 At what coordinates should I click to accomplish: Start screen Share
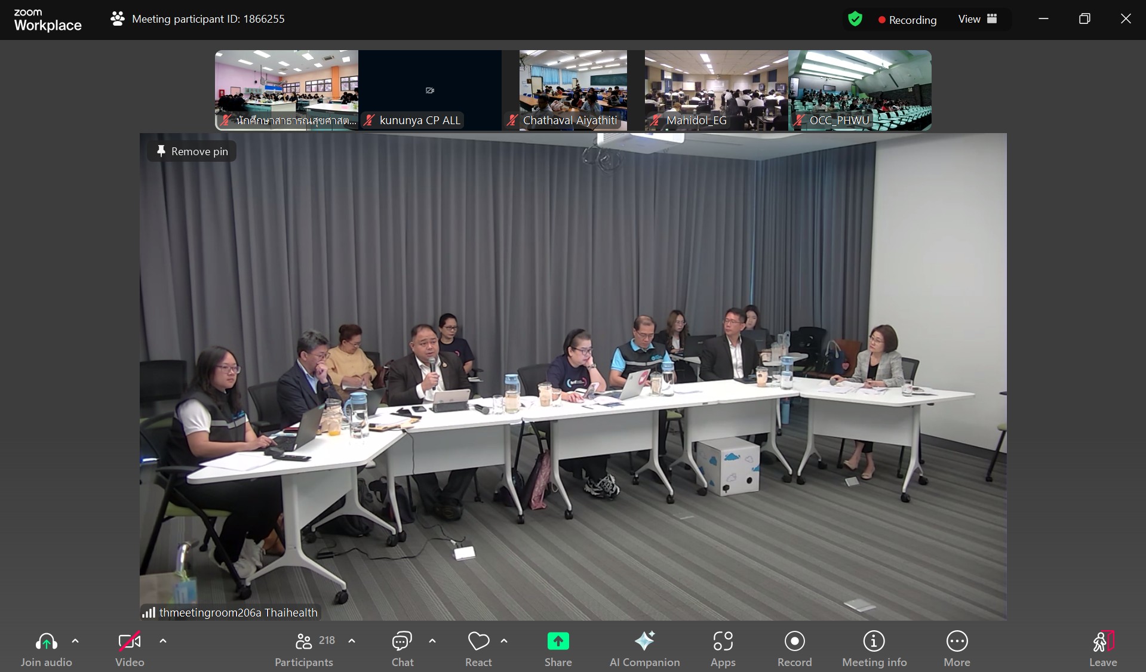(x=558, y=649)
